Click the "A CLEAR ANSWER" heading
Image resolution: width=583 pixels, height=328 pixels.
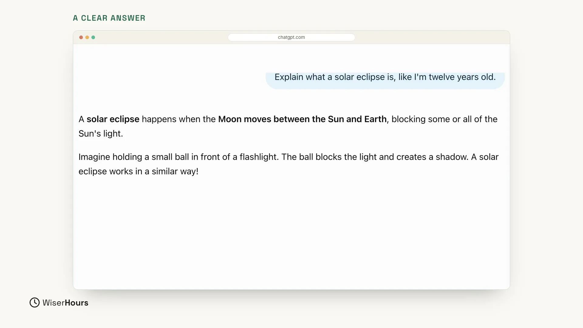pyautogui.click(x=109, y=18)
